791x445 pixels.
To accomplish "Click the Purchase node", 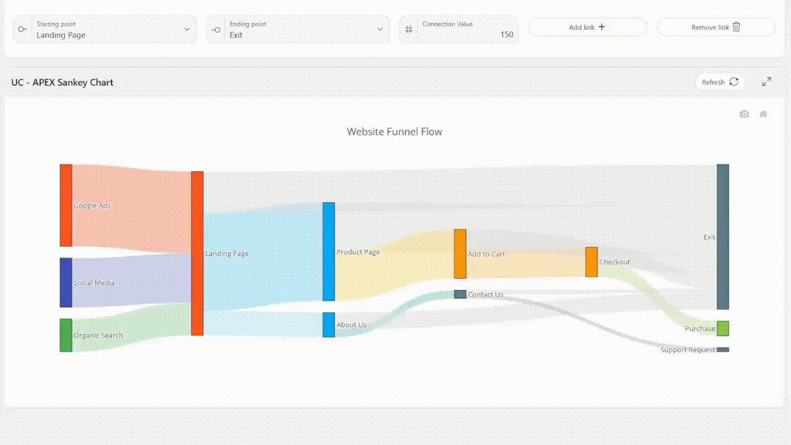I will tap(722, 328).
